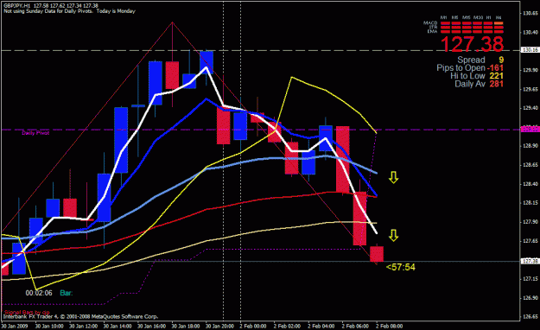
Task: Select the MACD M1 signal bar
Action: pos(445,23)
